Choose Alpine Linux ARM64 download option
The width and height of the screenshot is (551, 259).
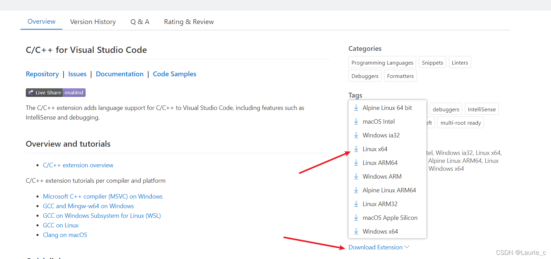coord(387,190)
